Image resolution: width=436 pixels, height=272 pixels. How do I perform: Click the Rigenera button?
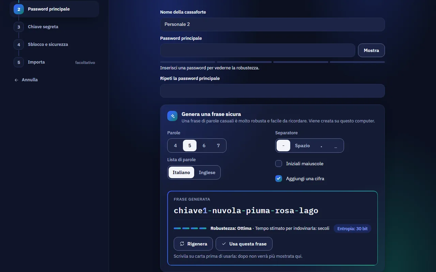tap(193, 244)
